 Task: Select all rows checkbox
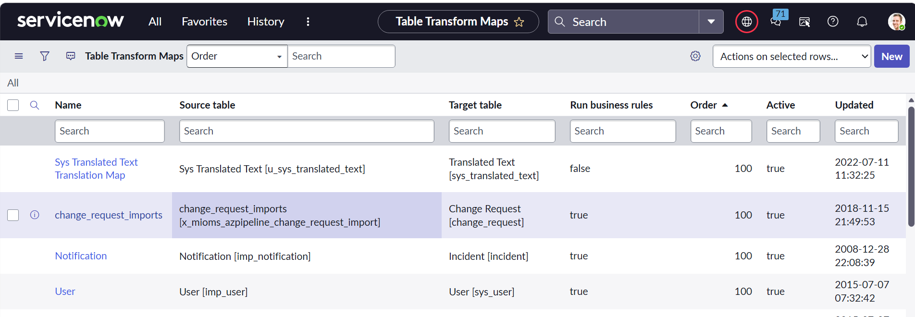13,105
